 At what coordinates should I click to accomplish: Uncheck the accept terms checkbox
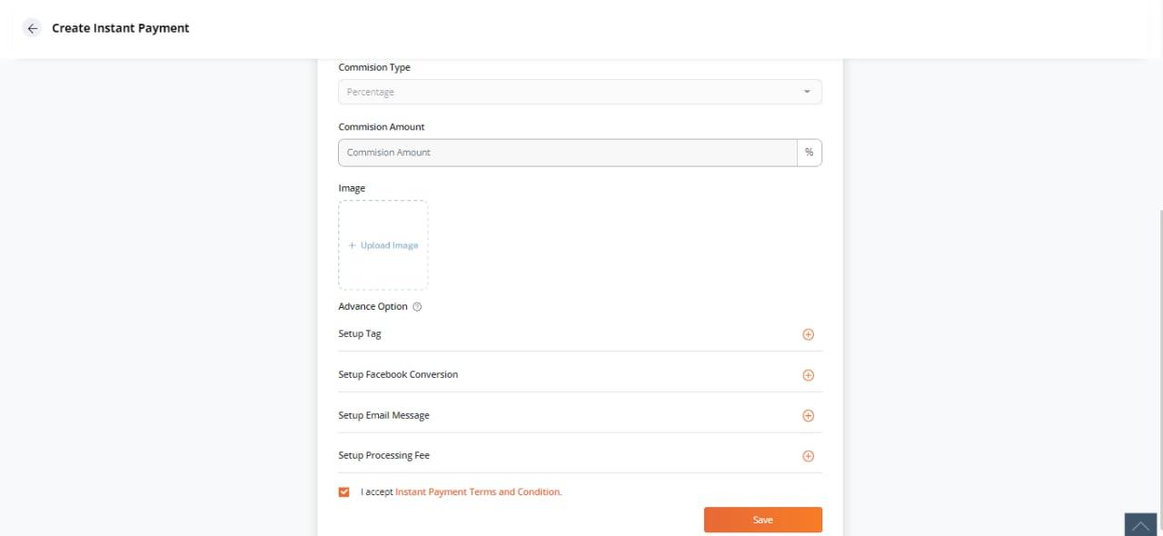[x=343, y=492]
